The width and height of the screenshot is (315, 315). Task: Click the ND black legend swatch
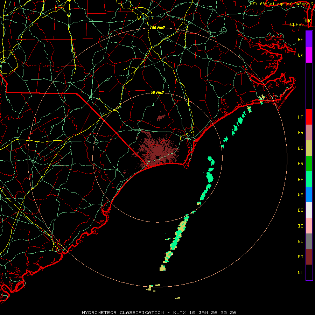tap(309, 272)
